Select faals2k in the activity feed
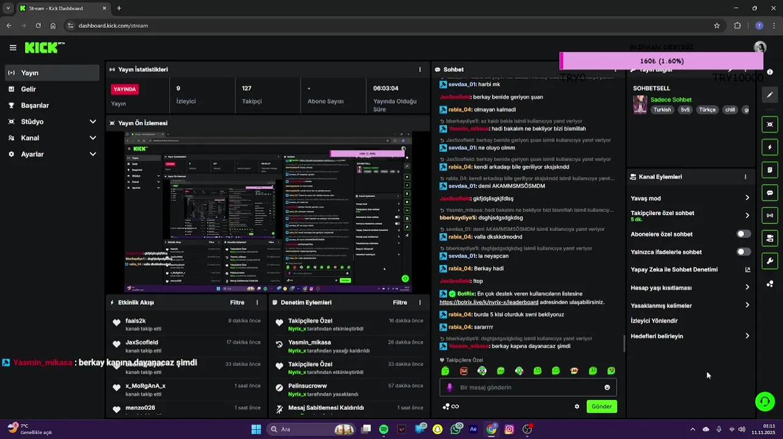This screenshot has width=783, height=439. tap(135, 321)
